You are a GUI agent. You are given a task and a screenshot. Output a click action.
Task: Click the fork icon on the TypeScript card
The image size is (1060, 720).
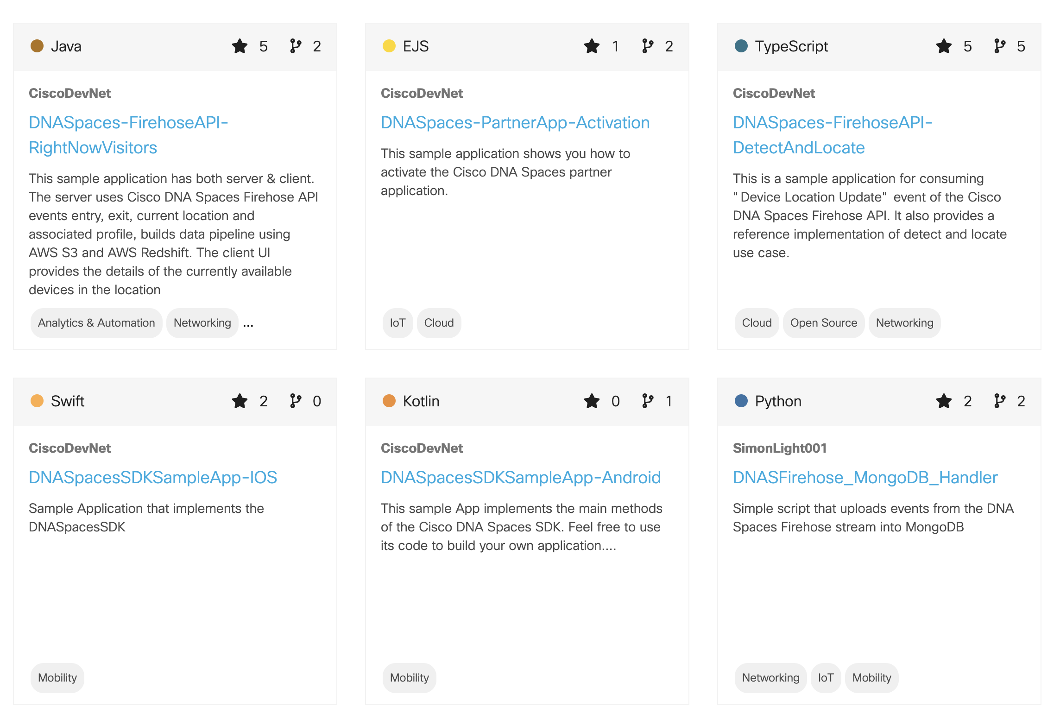[999, 46]
